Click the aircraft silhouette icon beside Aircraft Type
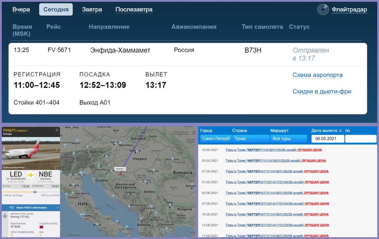 (x=5, y=216)
